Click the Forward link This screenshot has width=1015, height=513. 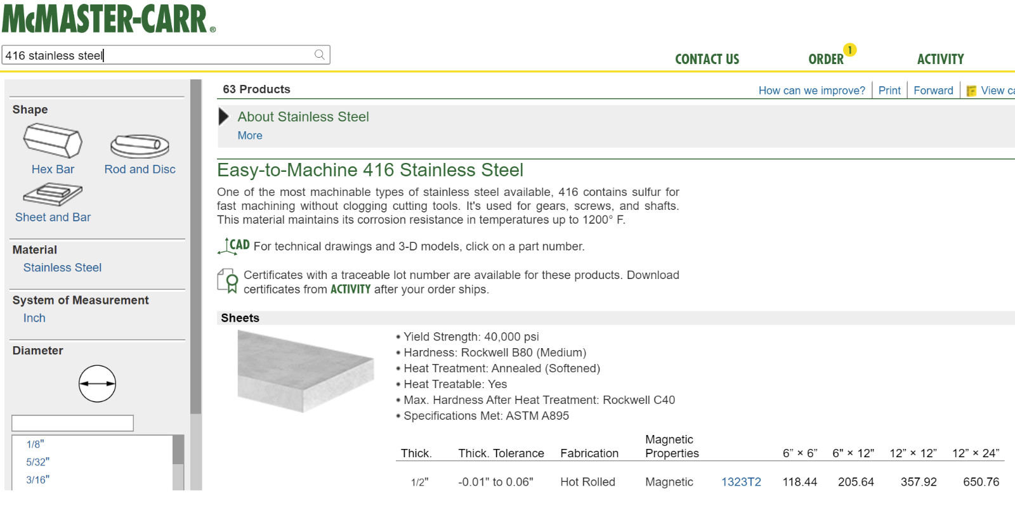(933, 91)
